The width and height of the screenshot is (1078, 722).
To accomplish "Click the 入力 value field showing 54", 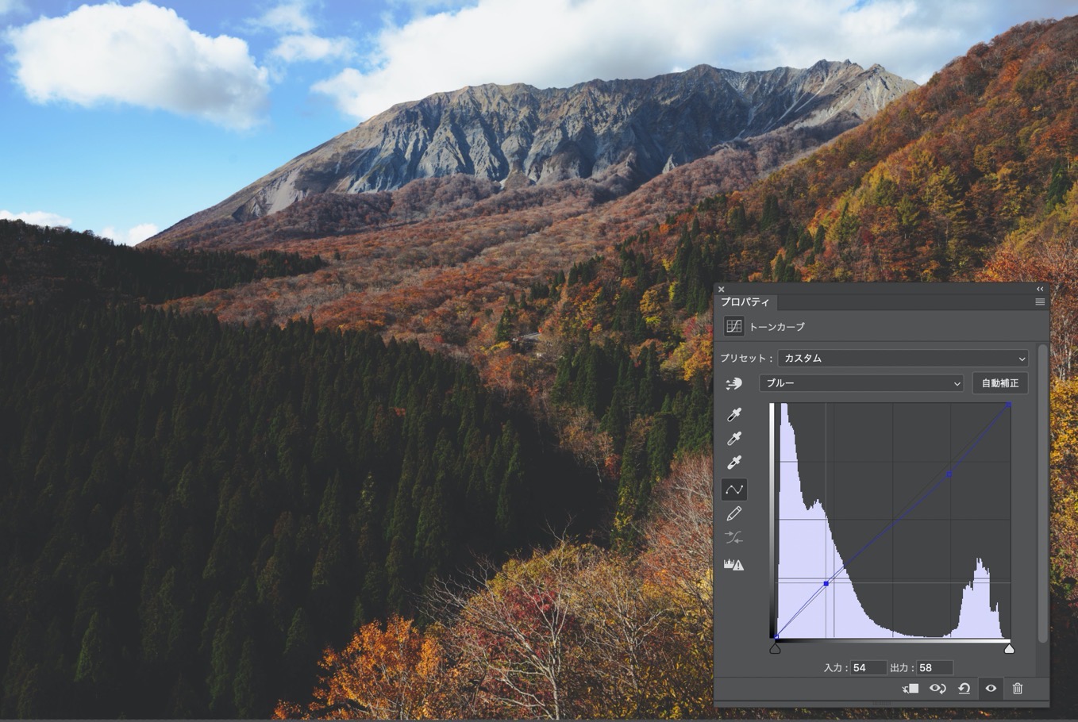I will point(868,668).
